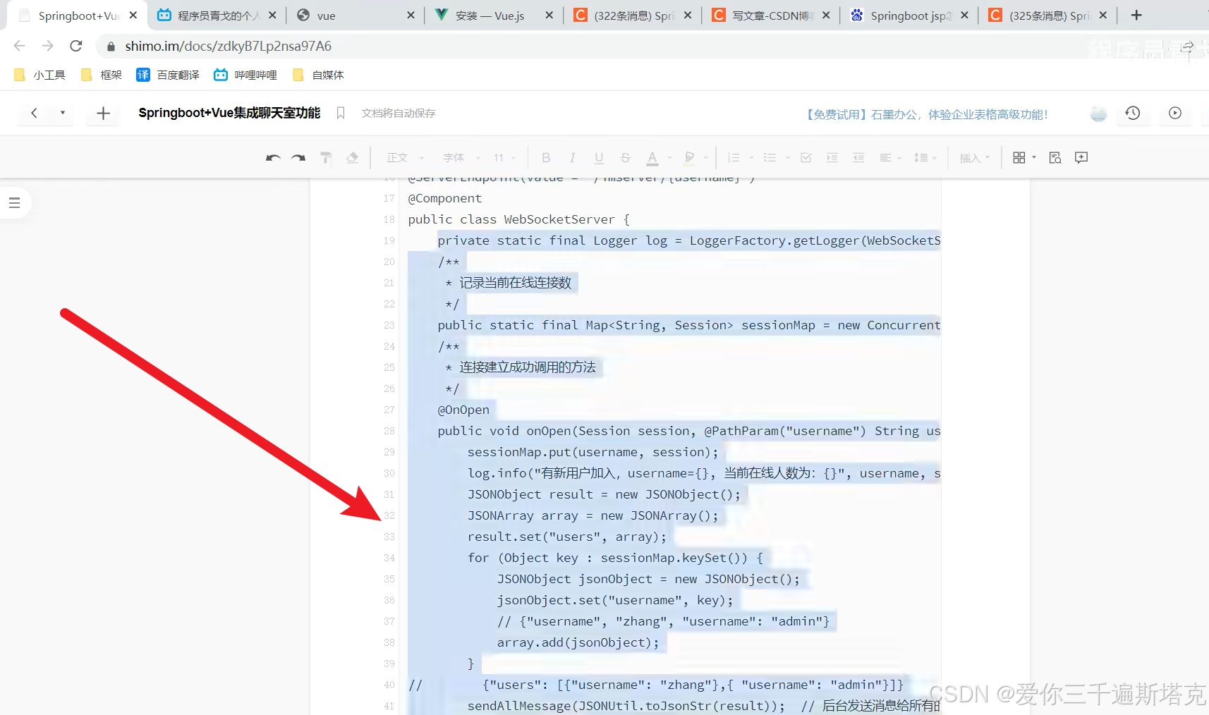The height and width of the screenshot is (715, 1209).
Task: Open document version history (clock icon)
Action: [x=1133, y=113]
